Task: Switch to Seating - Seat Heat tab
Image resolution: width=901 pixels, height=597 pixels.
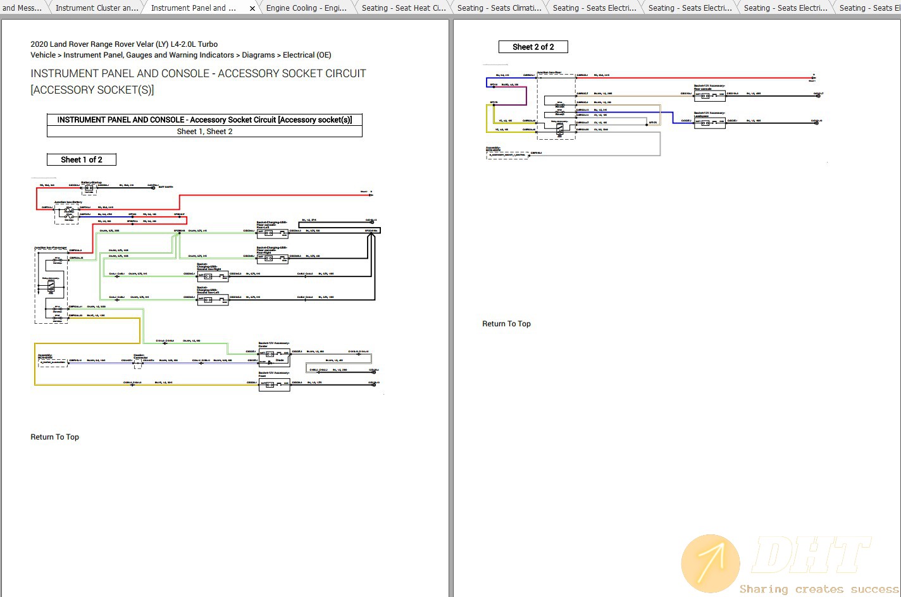Action: pos(403,8)
